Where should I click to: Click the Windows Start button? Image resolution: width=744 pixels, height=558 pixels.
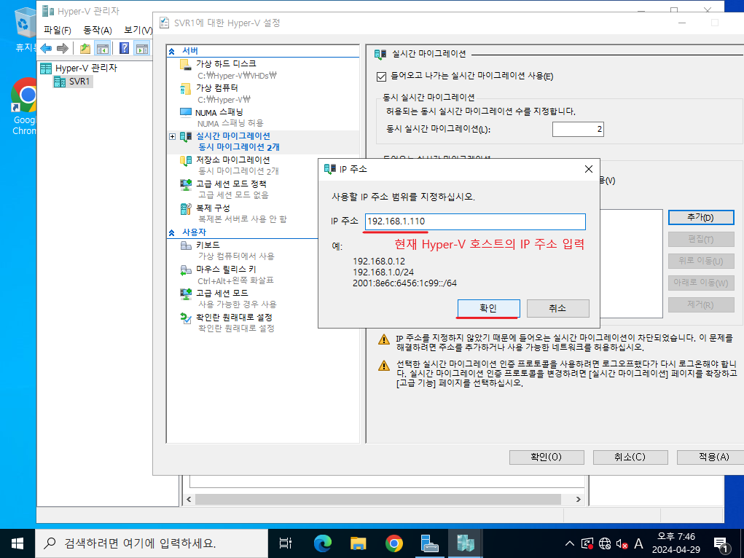(17, 543)
